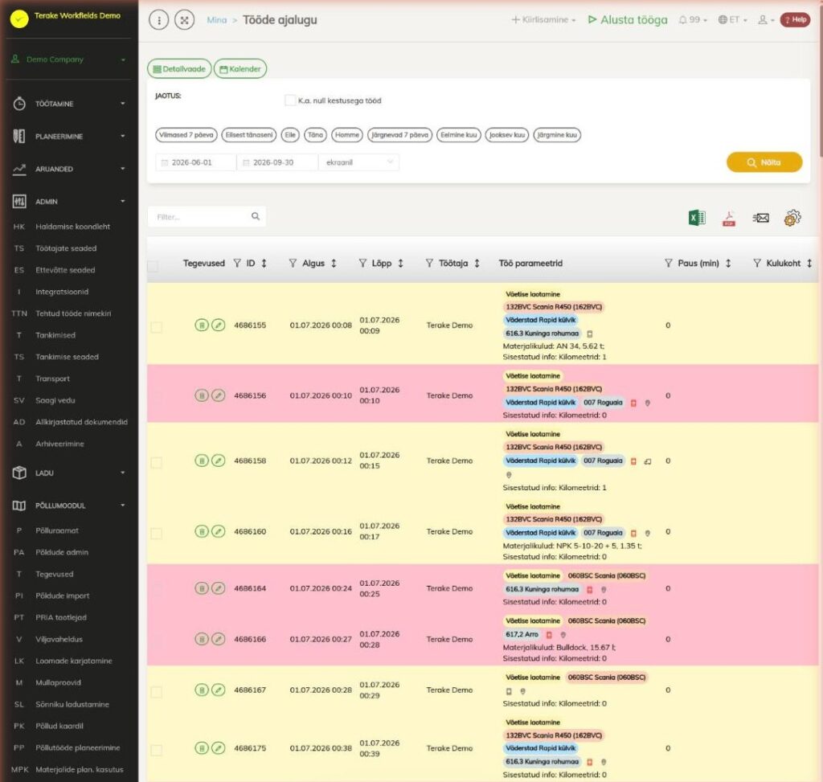Open the 'ekraanil' output dropdown
Screen dimensions: 823x782
(359, 162)
